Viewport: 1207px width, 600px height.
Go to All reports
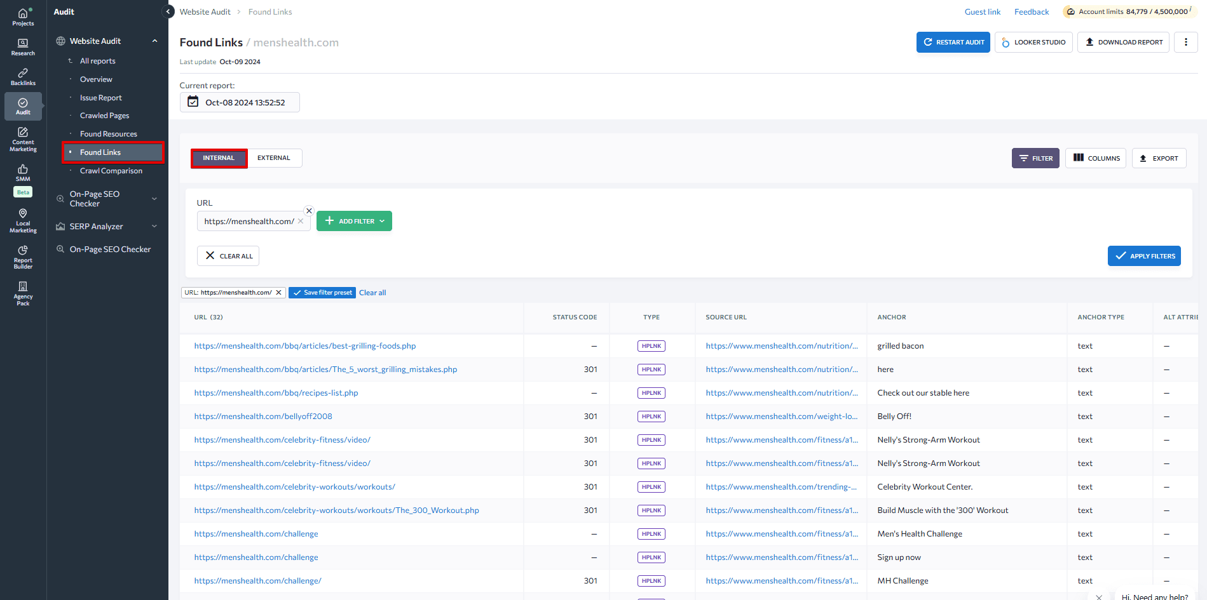[x=98, y=61]
